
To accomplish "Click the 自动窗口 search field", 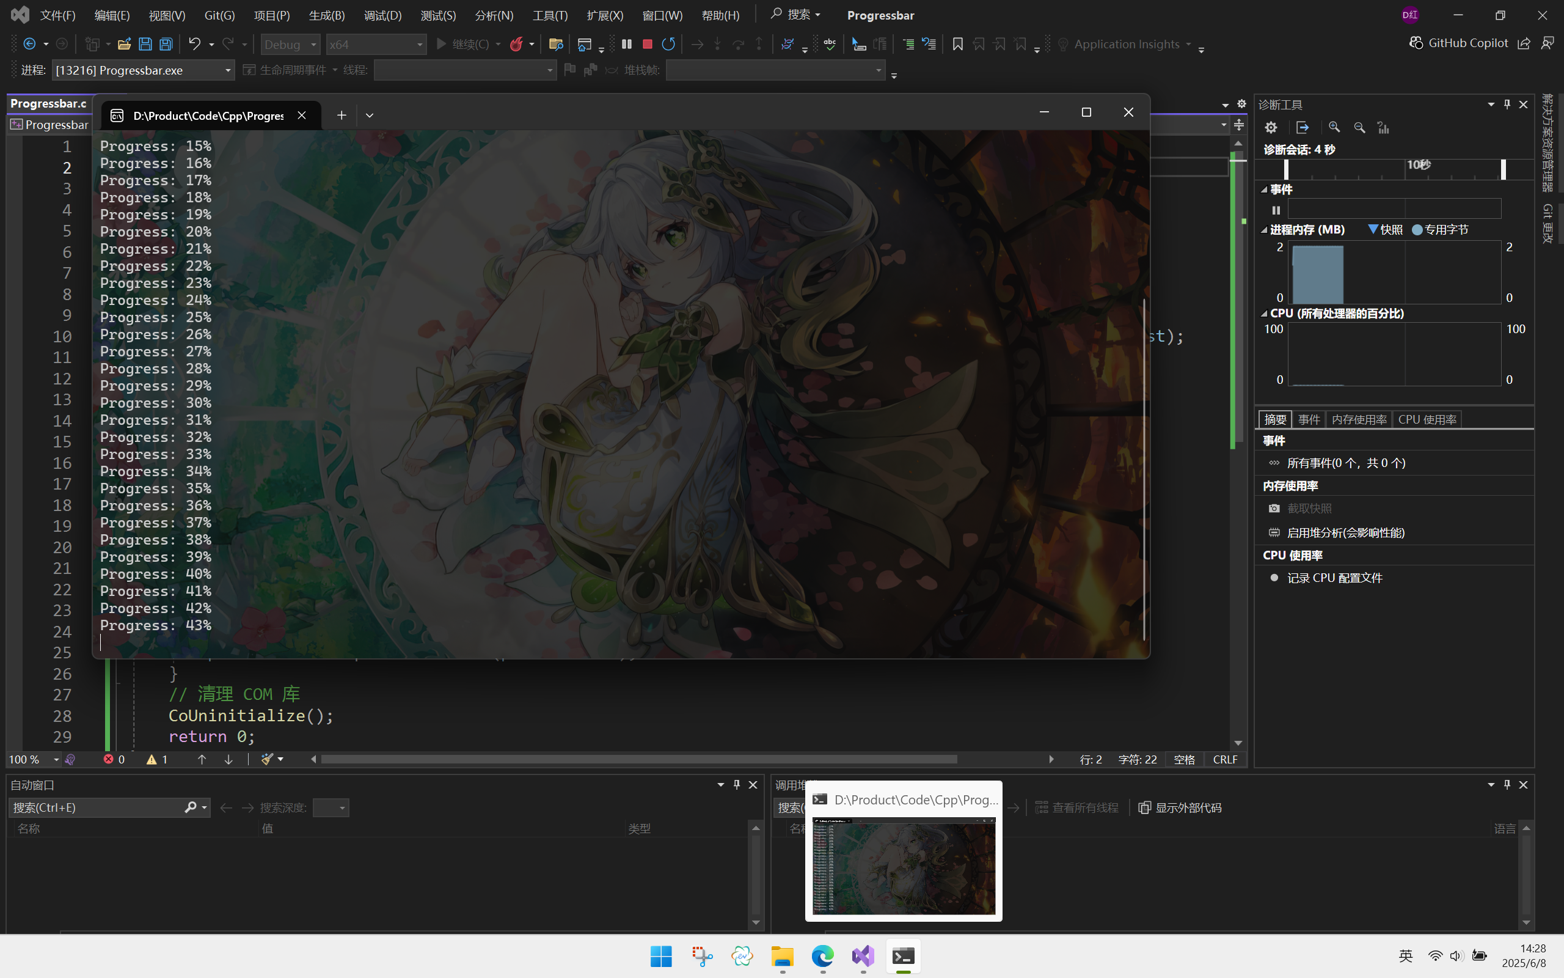I will [x=109, y=807].
